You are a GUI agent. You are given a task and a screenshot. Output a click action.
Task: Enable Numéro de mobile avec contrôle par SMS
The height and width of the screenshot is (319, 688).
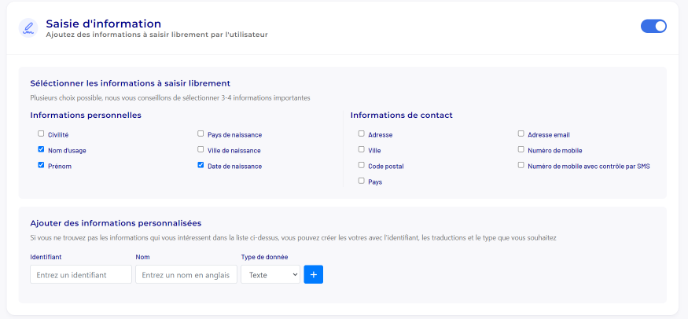(521, 165)
